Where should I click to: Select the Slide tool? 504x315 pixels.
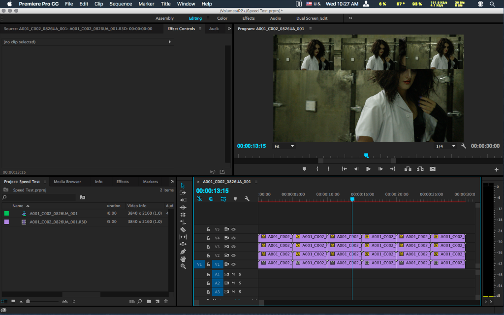(183, 244)
